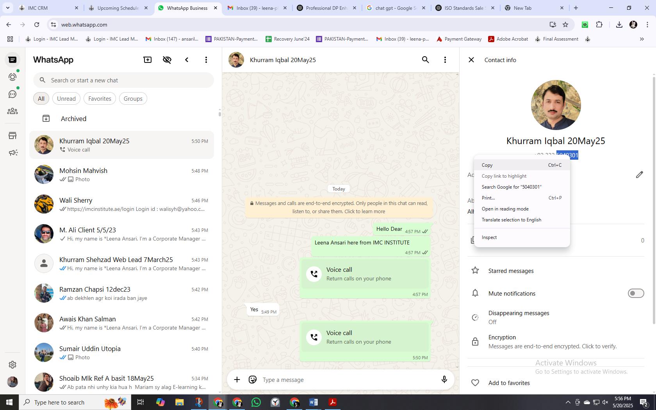Click the New chat icon
The image size is (656, 410).
148,60
